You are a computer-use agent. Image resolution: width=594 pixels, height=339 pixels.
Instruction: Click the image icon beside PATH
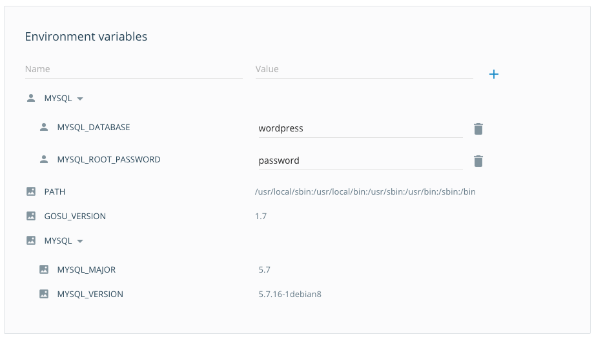pyautogui.click(x=31, y=191)
